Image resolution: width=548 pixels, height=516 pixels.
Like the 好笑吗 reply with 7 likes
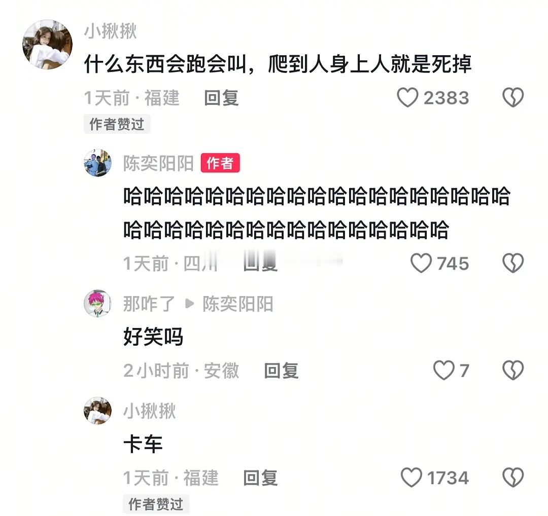[443, 370]
